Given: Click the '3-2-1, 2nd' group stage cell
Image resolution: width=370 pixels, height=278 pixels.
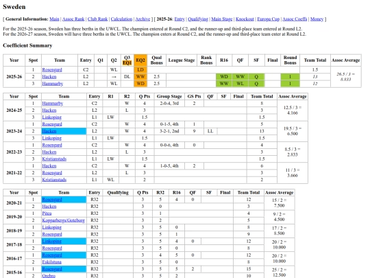Looking at the screenshot, I should pos(169,131).
